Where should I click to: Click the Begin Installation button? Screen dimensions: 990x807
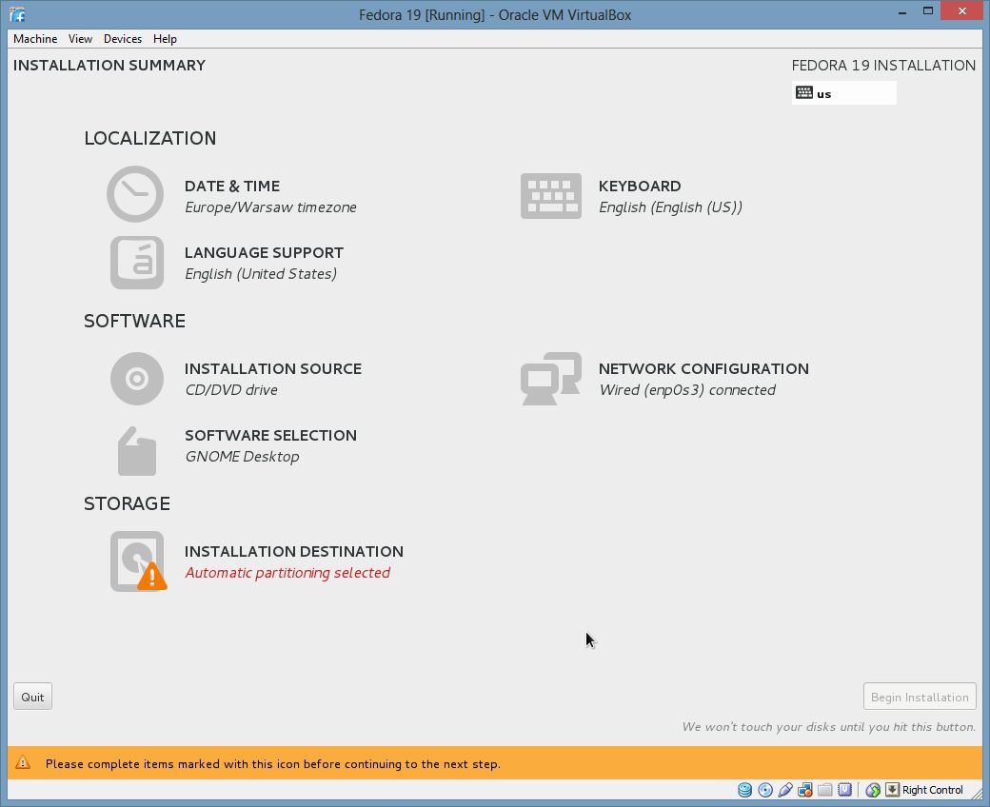(x=920, y=697)
